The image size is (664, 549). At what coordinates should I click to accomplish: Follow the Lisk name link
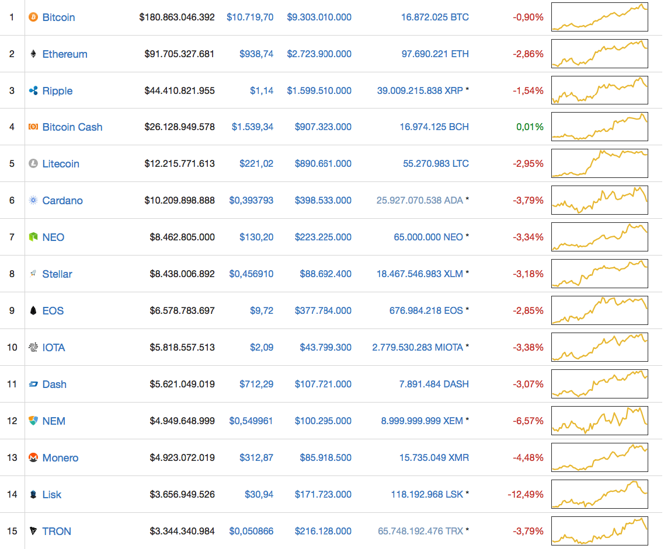(51, 494)
